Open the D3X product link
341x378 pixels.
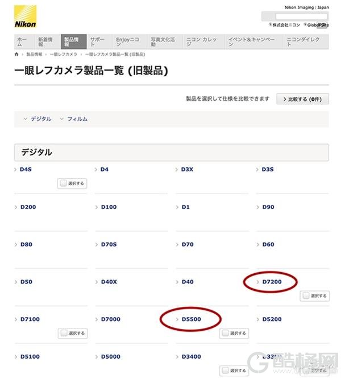pyautogui.click(x=187, y=170)
